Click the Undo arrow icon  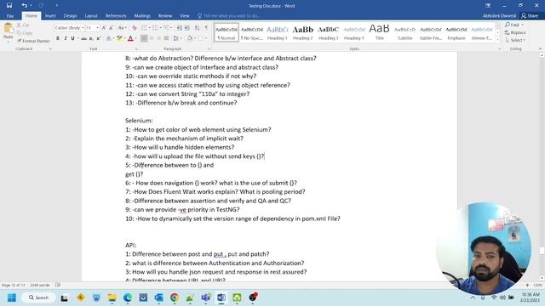(24, 6)
